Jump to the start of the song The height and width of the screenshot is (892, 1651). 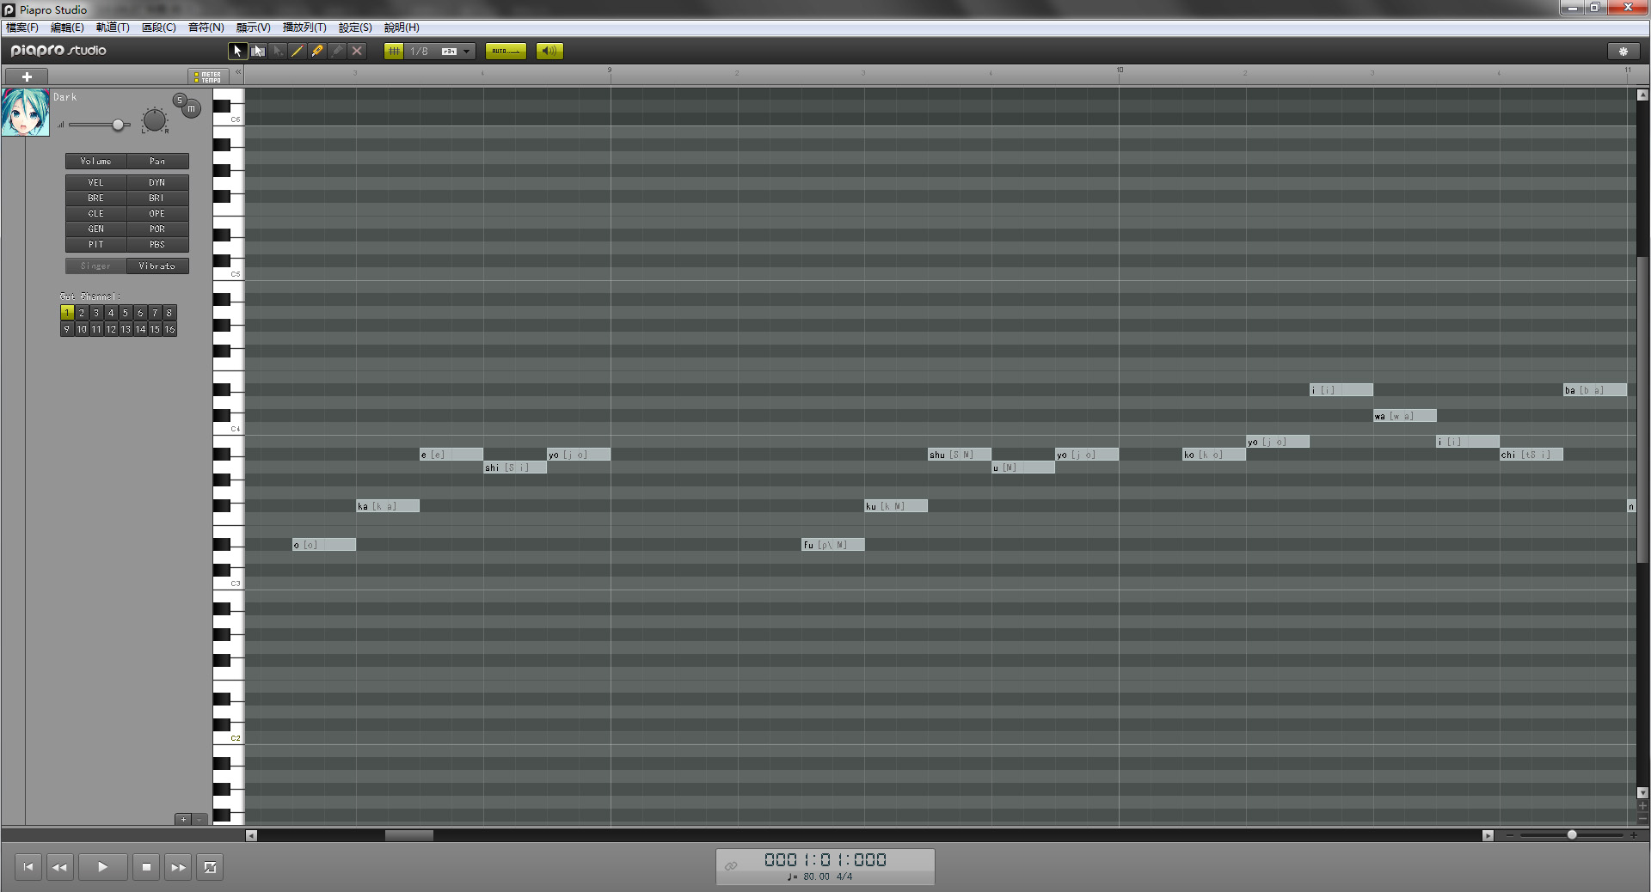pos(28,867)
